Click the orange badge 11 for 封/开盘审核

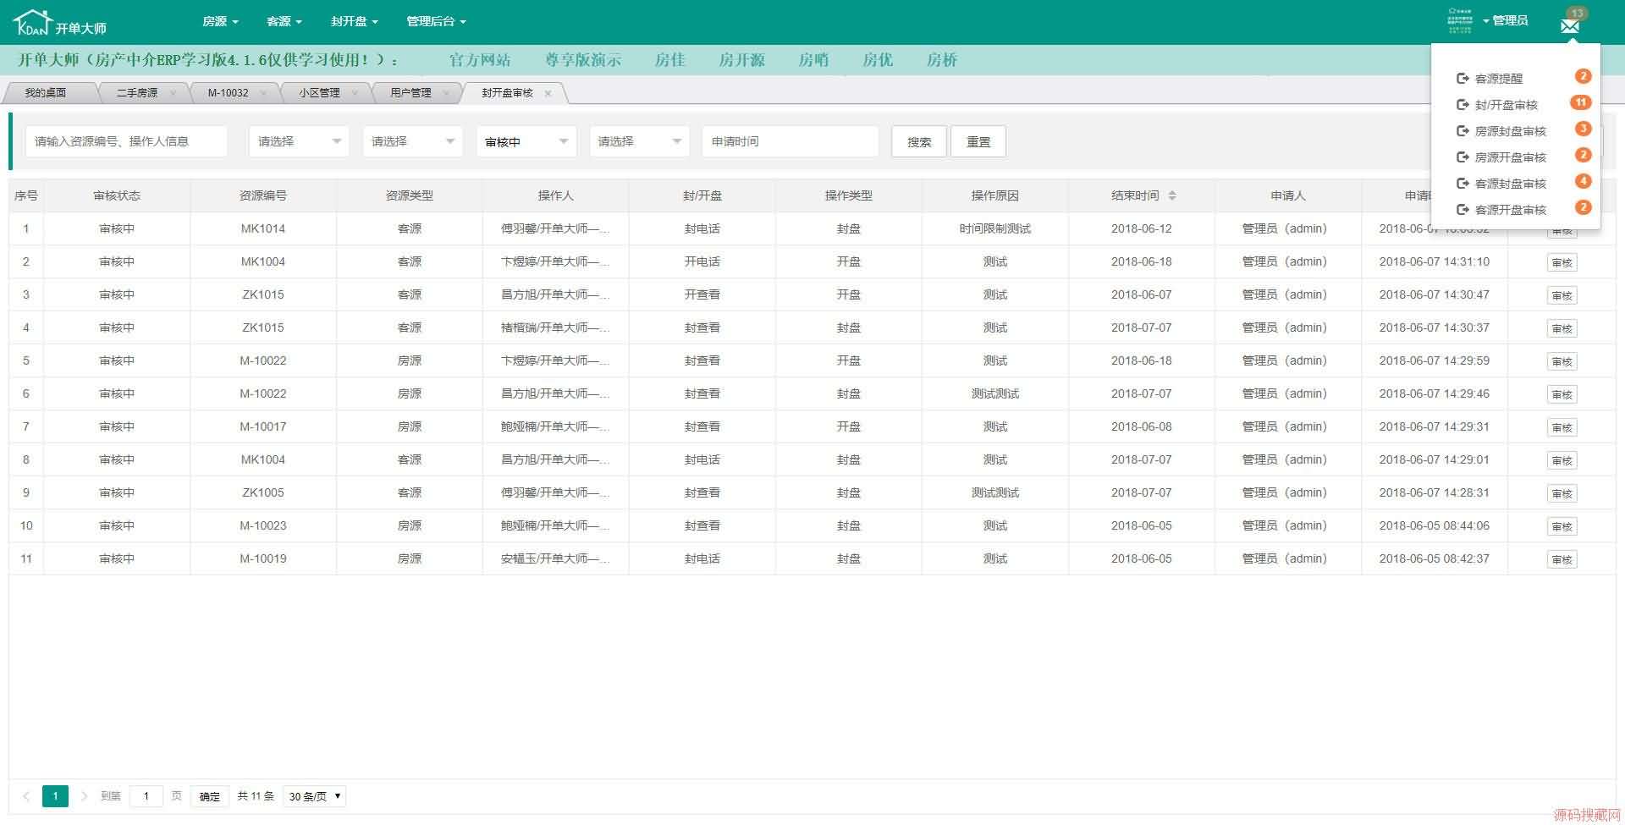pos(1581,102)
